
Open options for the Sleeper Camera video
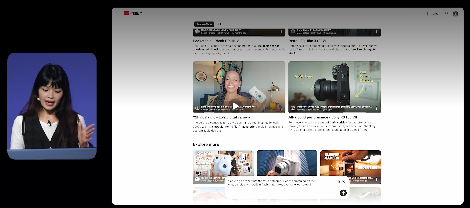click(x=376, y=179)
